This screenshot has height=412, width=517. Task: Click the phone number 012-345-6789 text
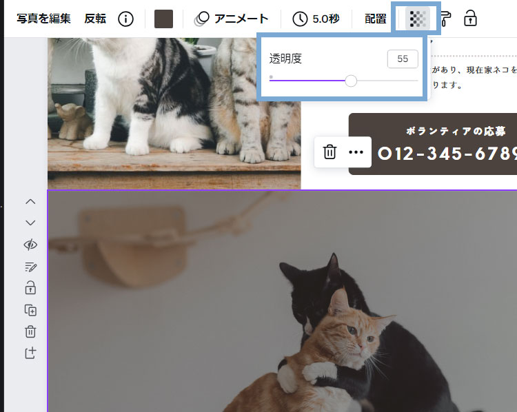pos(447,154)
